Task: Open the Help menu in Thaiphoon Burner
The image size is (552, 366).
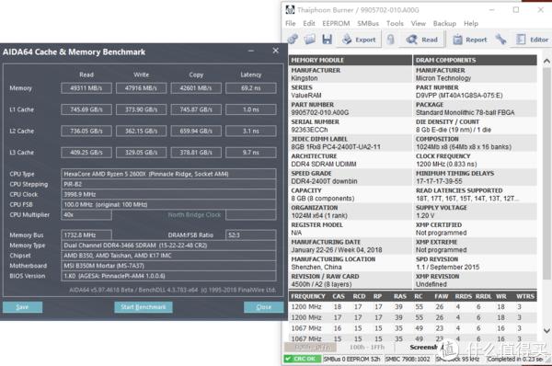Action: [471, 24]
